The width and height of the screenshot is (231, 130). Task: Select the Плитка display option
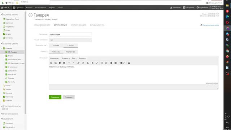[56, 45]
